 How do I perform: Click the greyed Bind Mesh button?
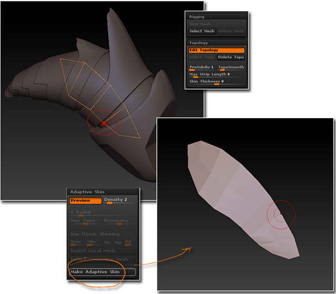coord(217,24)
